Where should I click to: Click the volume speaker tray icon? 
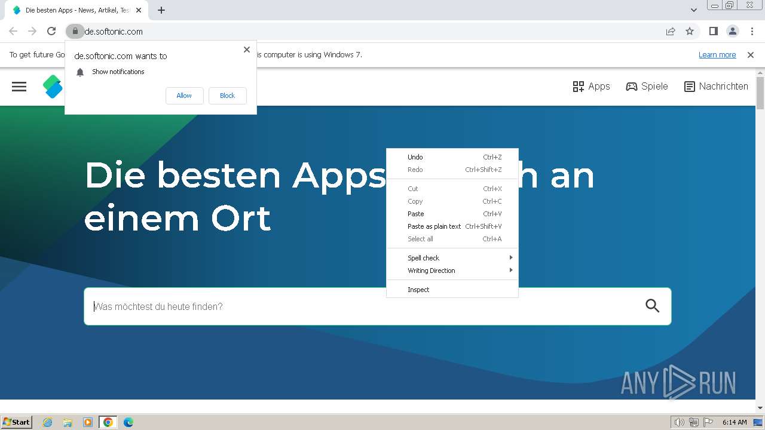pyautogui.click(x=680, y=422)
